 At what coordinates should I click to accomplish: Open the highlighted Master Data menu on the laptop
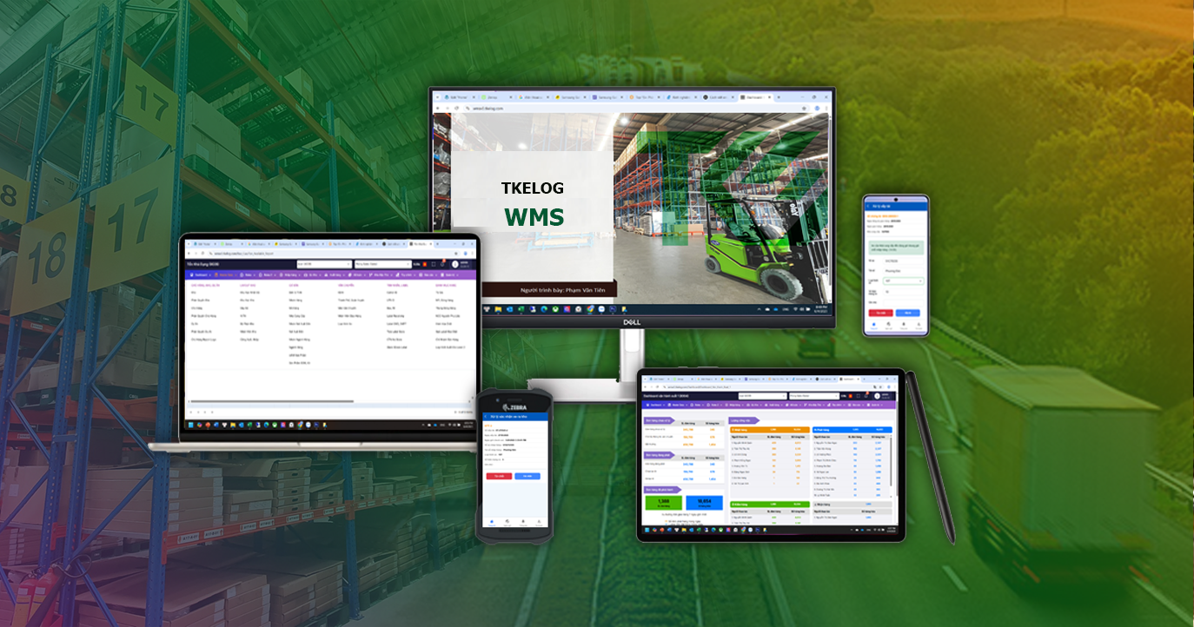tap(226, 275)
